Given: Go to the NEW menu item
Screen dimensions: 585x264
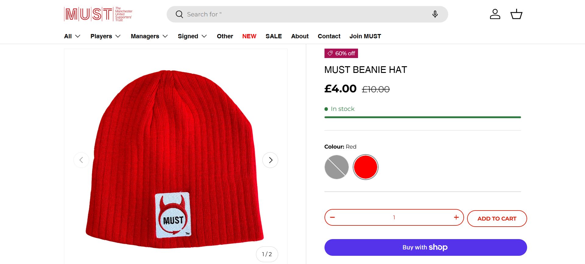Looking at the screenshot, I should [249, 36].
